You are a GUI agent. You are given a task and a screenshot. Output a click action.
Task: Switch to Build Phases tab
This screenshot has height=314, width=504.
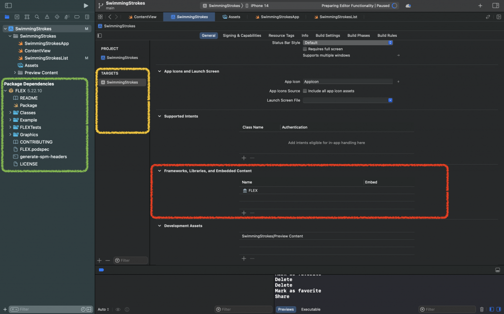[x=358, y=36]
